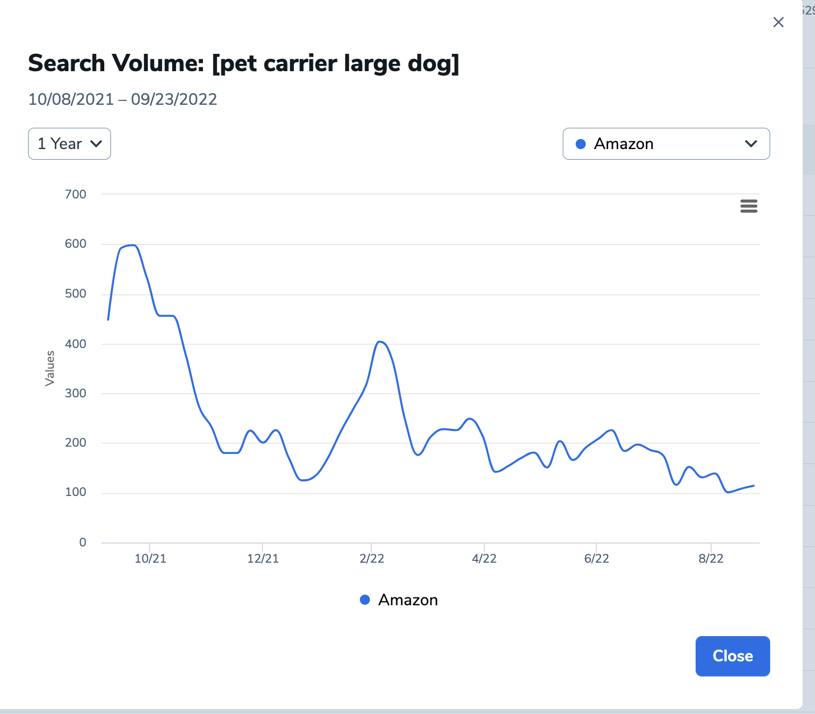Open the 1 Year time range dropdown
Screen dimensions: 815x714
(70, 144)
